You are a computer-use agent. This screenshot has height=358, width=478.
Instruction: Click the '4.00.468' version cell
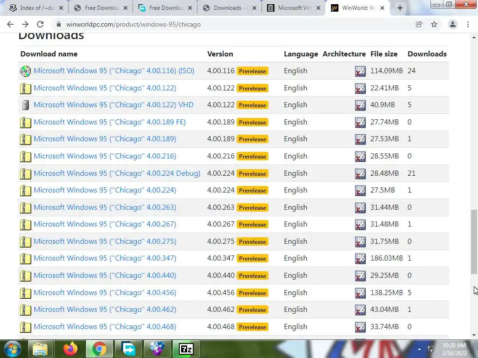click(x=221, y=327)
